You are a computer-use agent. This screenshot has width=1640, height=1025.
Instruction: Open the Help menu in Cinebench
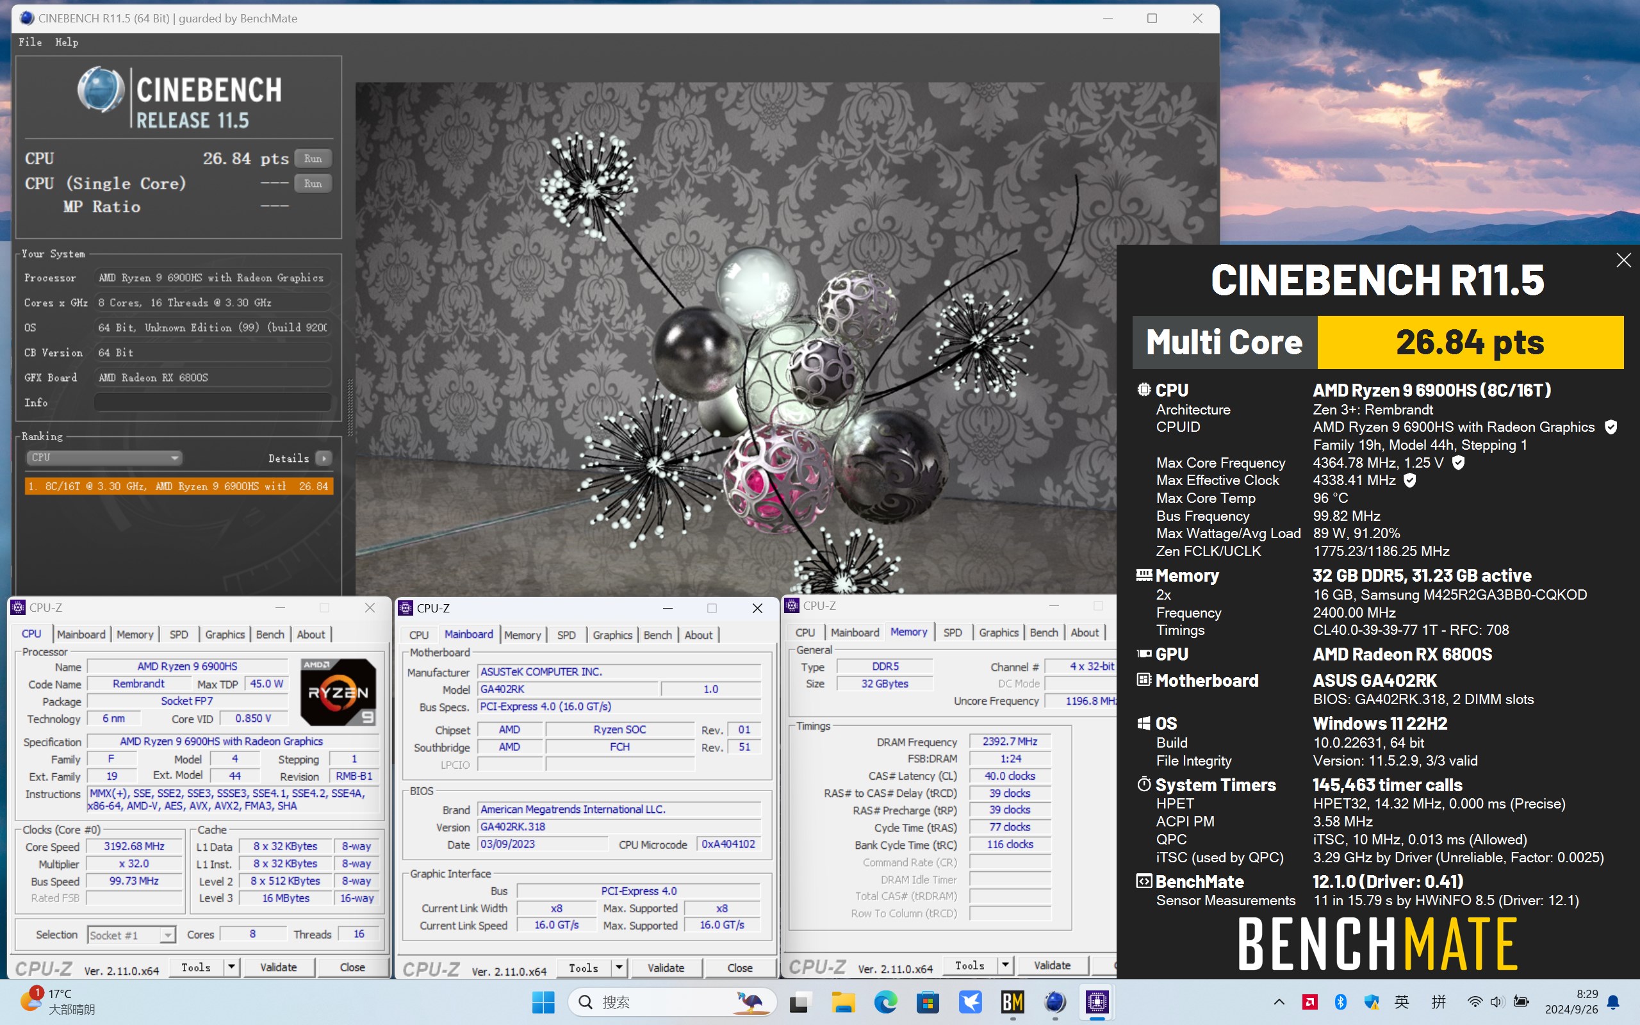click(67, 42)
